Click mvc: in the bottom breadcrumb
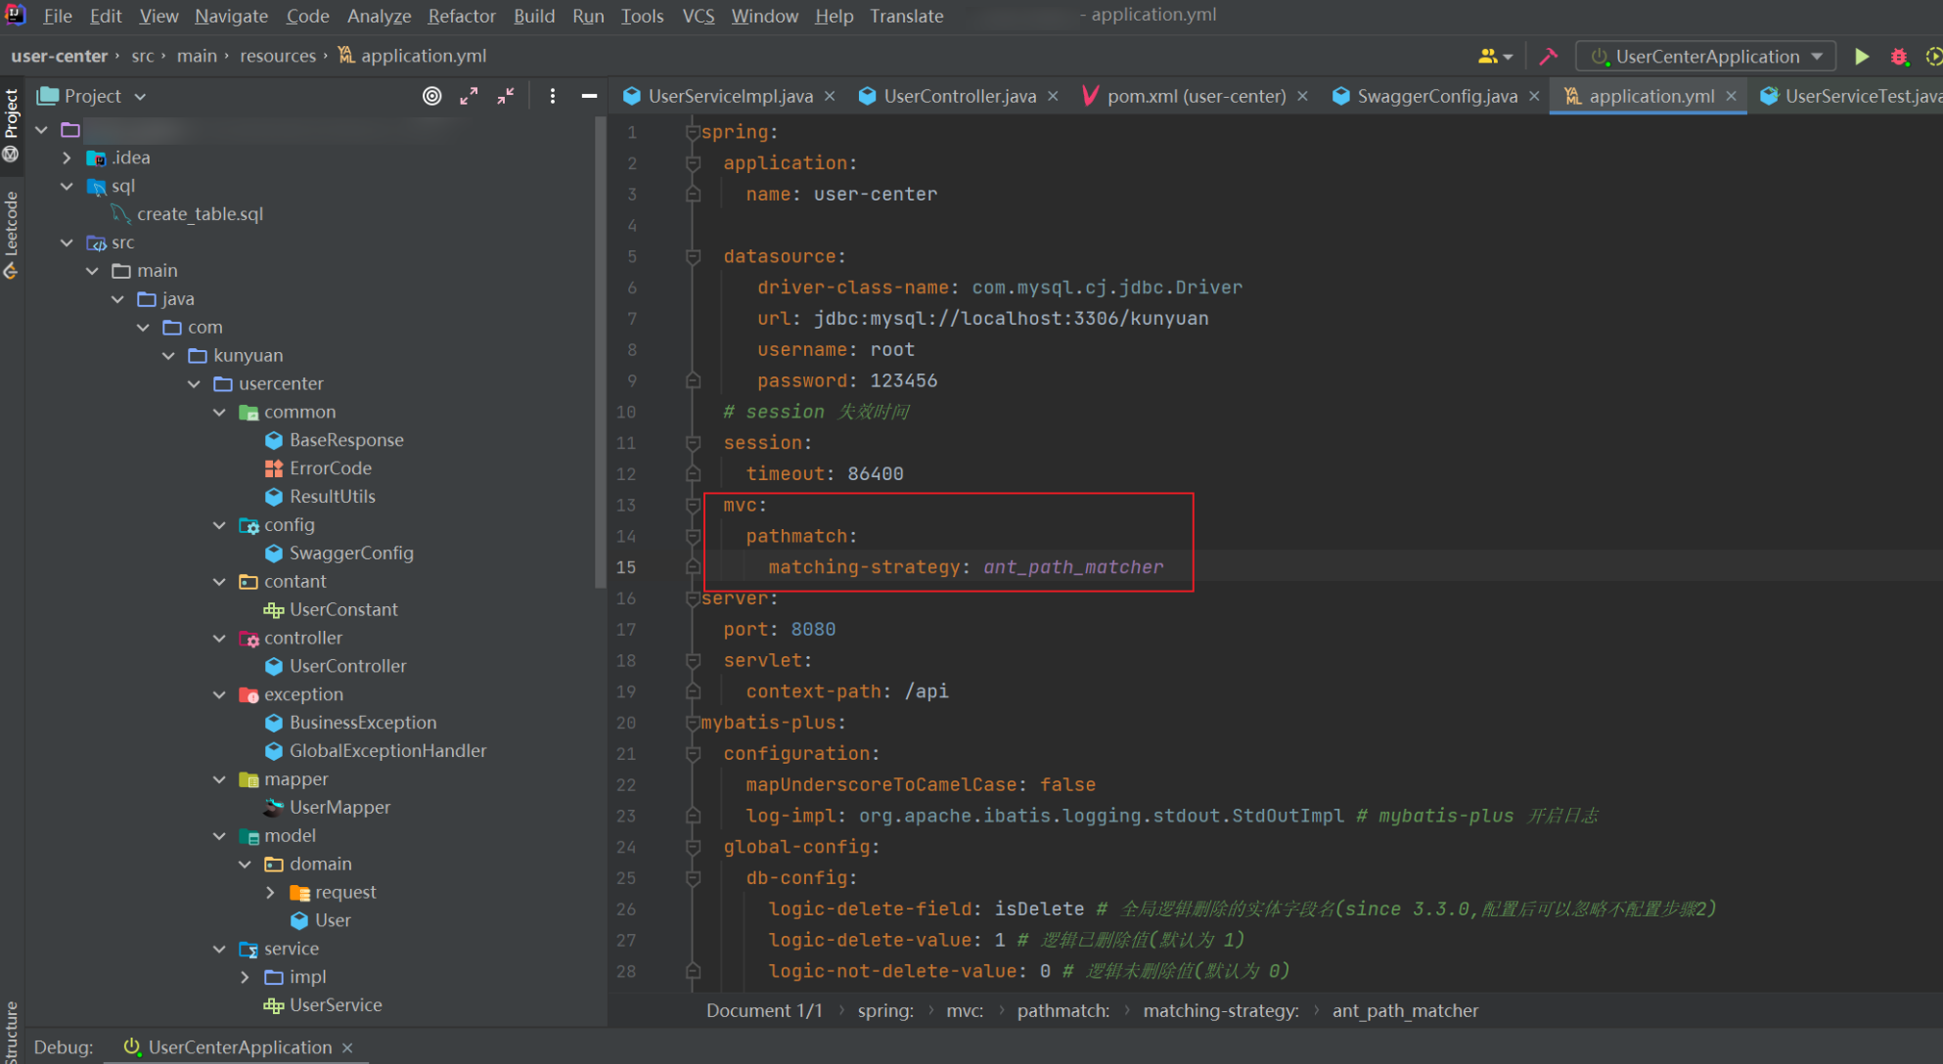The image size is (1943, 1064). [x=964, y=1010]
